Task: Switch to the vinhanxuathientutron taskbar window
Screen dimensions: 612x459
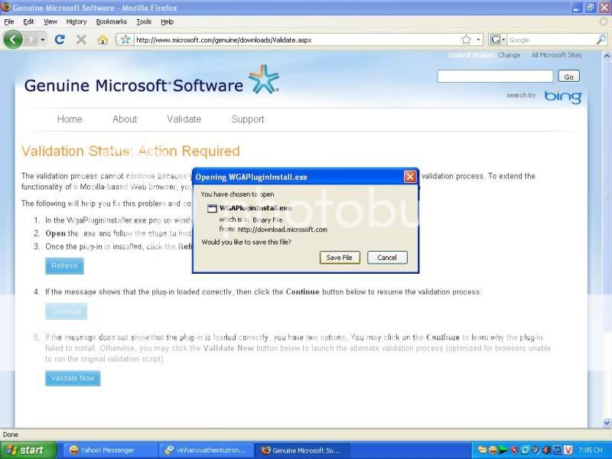Action: point(206,450)
